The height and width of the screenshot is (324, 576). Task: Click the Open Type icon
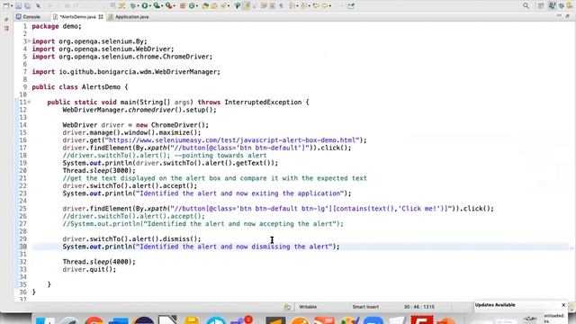[205, 5]
